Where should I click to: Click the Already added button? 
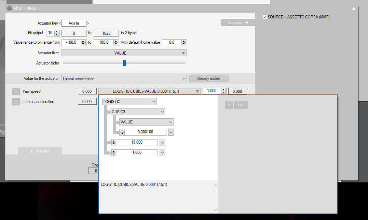pyautogui.click(x=209, y=78)
